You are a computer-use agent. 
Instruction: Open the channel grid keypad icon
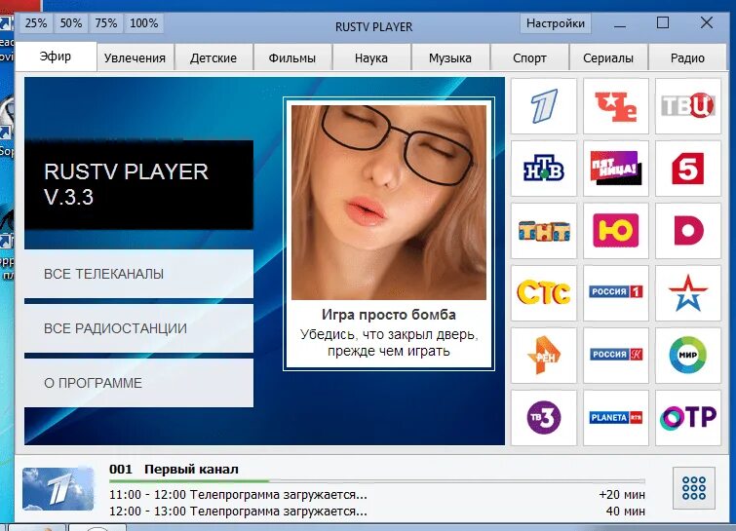tap(694, 488)
